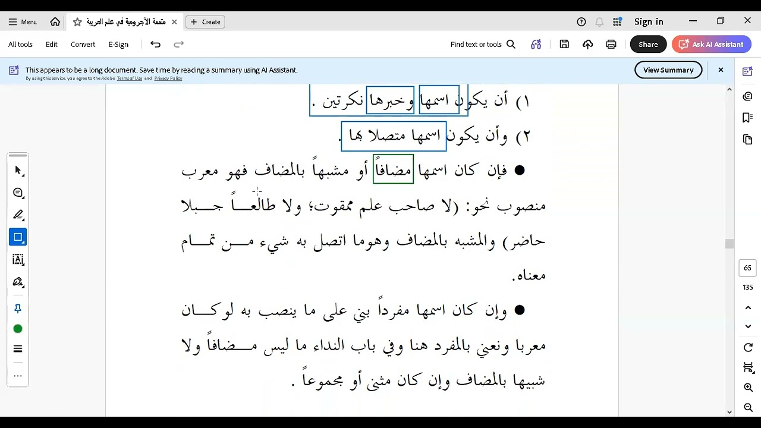Open the notifications bell
The height and width of the screenshot is (428, 761).
point(599,21)
